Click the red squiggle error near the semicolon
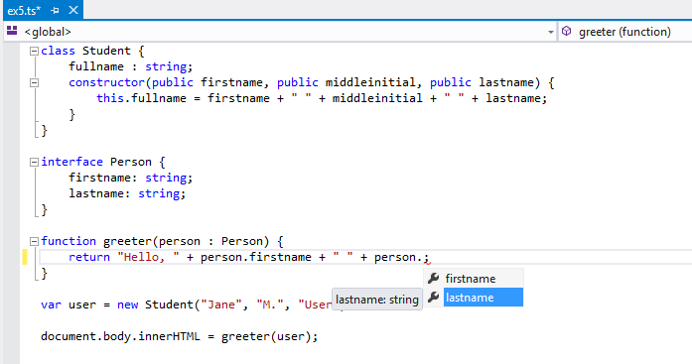692x364 pixels. (427, 263)
